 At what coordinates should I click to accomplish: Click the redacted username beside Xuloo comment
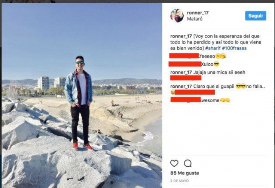coord(185,64)
